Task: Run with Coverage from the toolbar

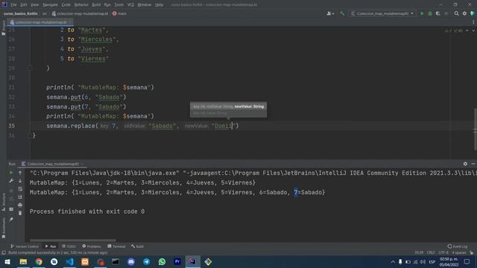Action: (438, 13)
